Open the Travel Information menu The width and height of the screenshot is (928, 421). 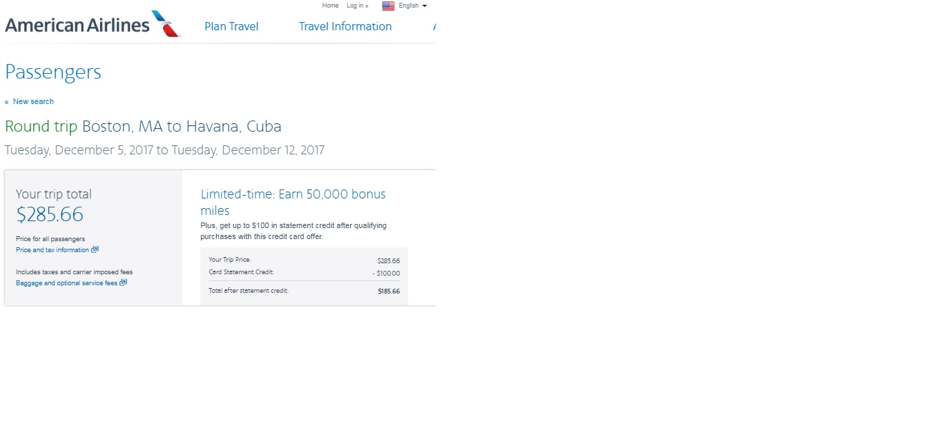pyautogui.click(x=345, y=26)
